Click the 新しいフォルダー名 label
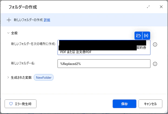168x114 pixels. click(23, 63)
